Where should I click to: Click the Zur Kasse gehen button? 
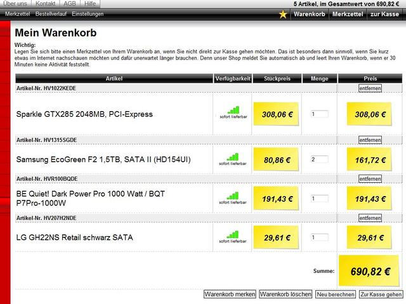tap(381, 294)
